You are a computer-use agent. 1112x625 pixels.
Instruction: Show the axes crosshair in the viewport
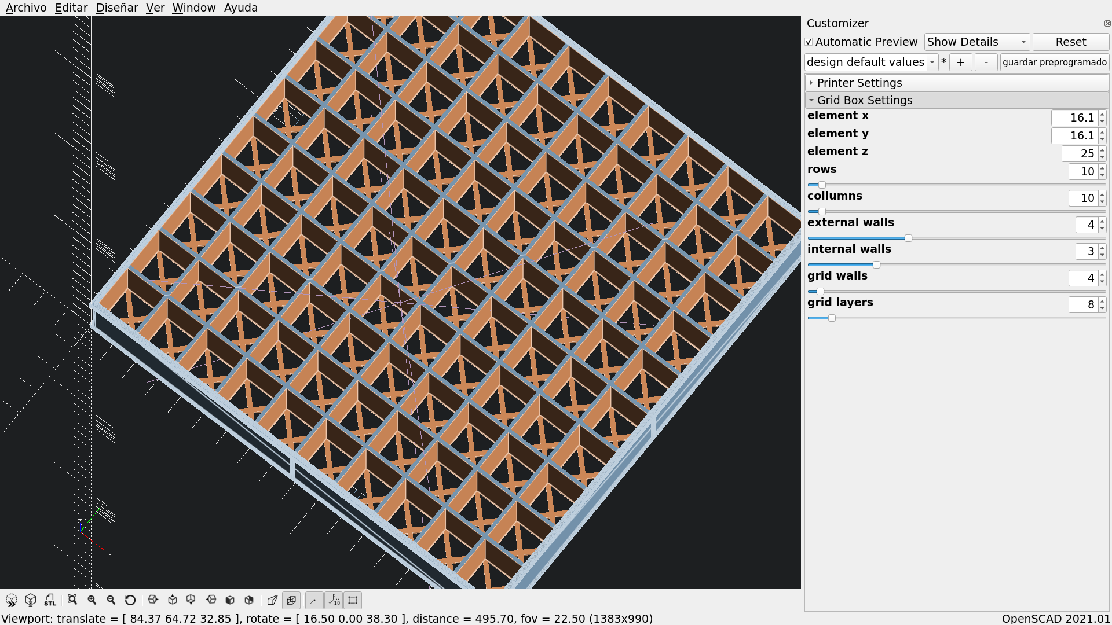point(315,600)
